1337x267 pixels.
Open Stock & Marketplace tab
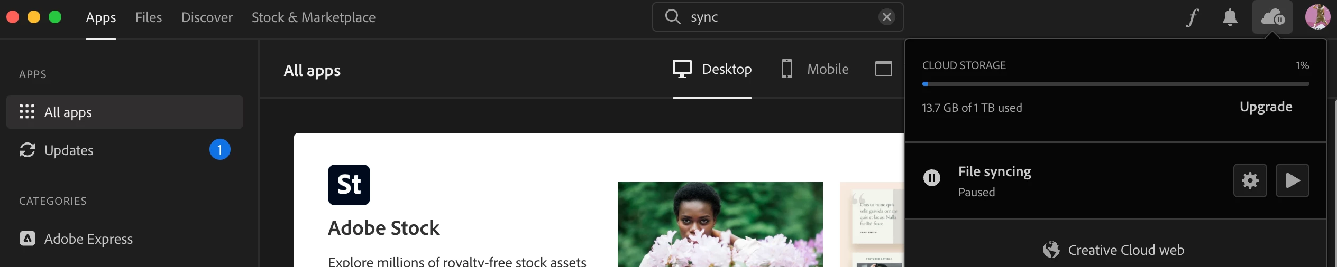pos(314,17)
